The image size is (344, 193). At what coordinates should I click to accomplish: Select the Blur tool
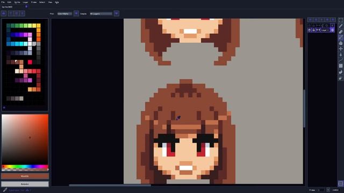pyautogui.click(x=341, y=78)
